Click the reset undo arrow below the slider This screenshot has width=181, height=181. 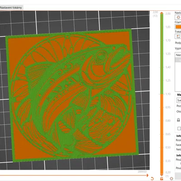(x=152, y=179)
